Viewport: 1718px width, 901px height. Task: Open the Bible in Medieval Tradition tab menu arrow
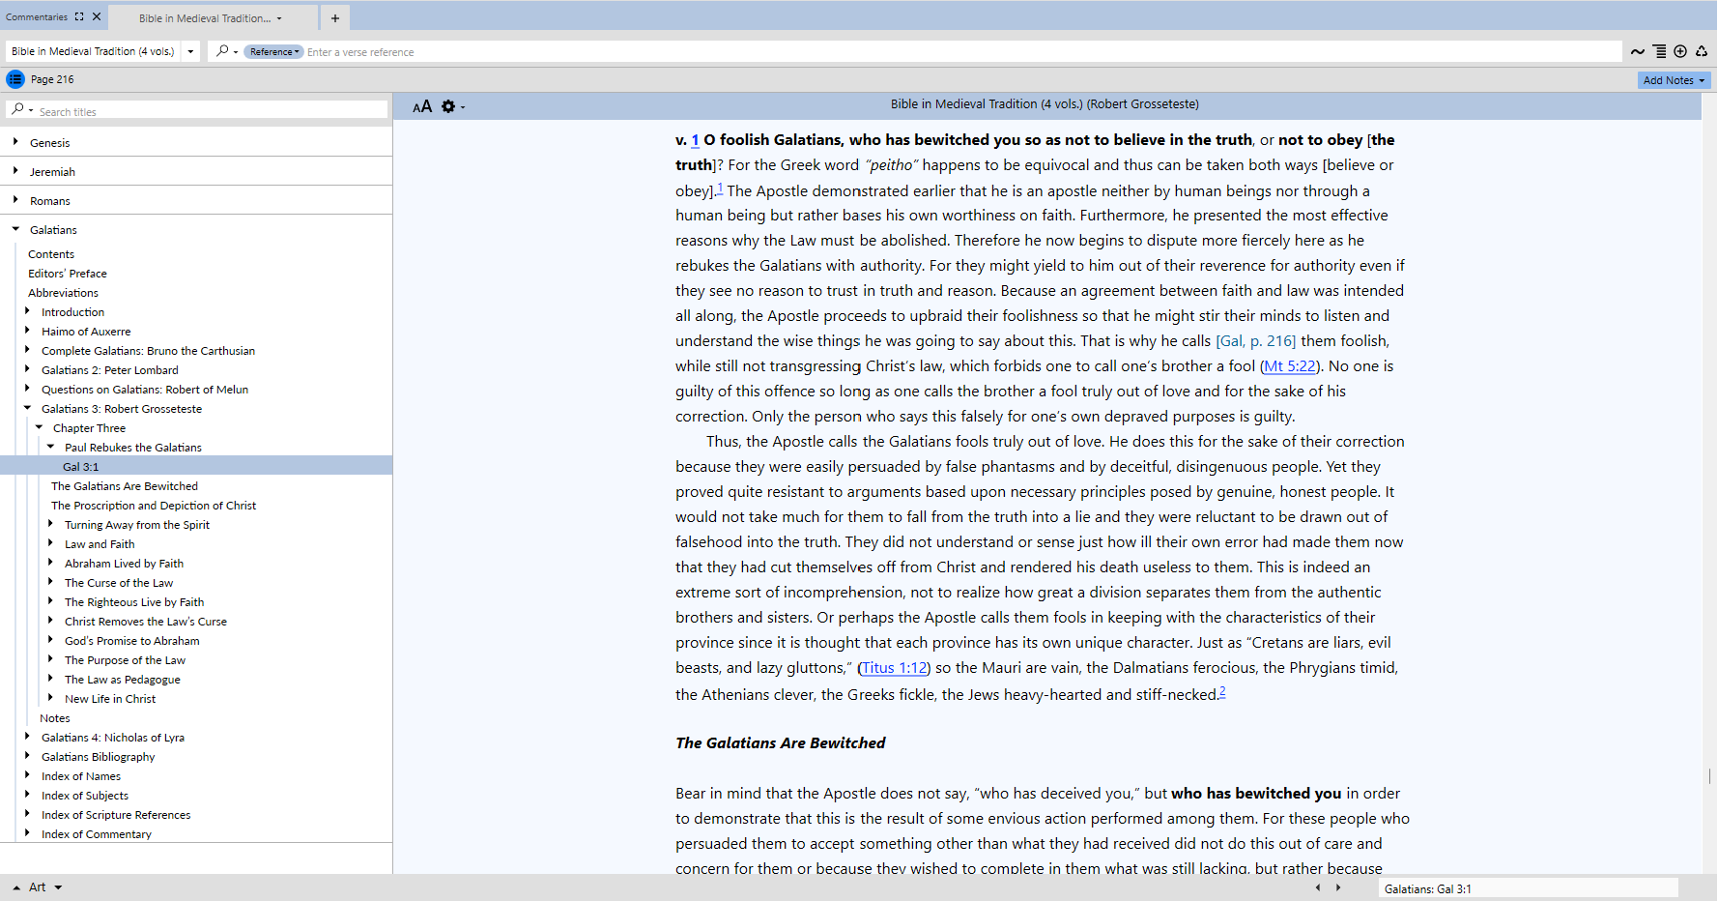280,18
